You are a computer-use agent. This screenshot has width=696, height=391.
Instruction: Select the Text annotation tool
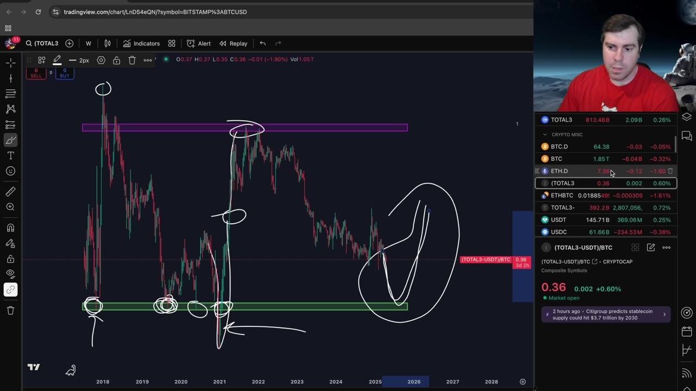[x=10, y=156]
